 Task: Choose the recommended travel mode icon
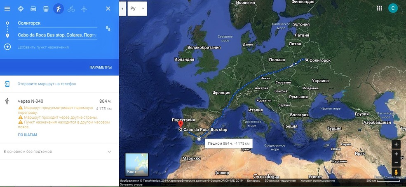(x=21, y=9)
